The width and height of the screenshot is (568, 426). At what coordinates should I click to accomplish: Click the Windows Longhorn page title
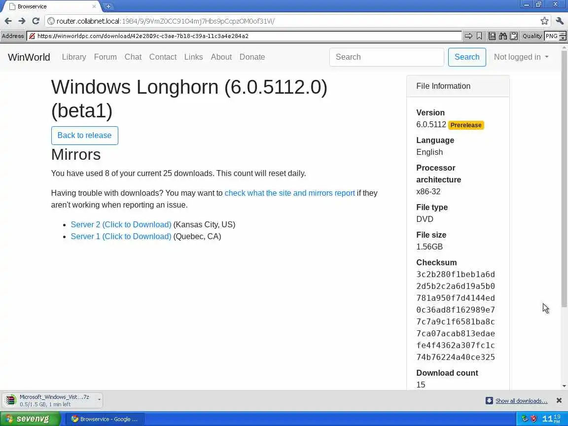[189, 99]
